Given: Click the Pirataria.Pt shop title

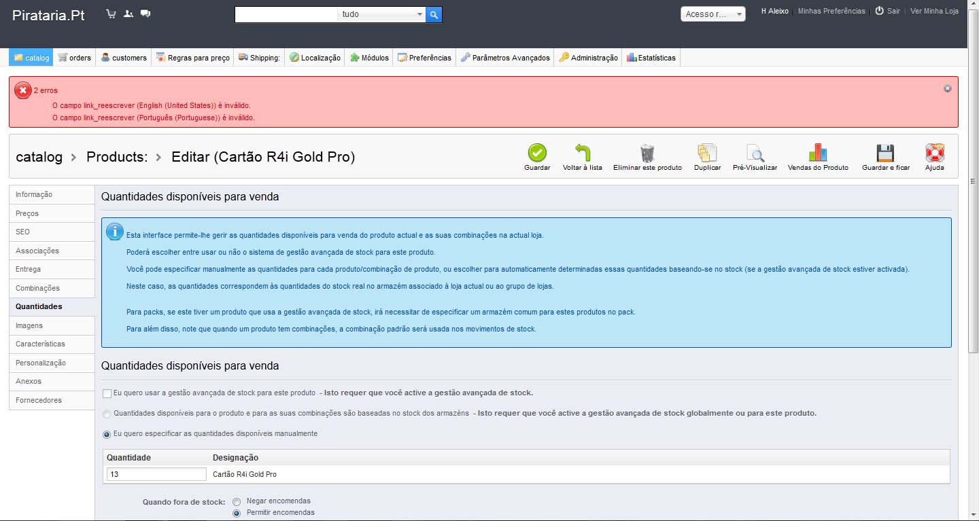Looking at the screenshot, I should 48,15.
